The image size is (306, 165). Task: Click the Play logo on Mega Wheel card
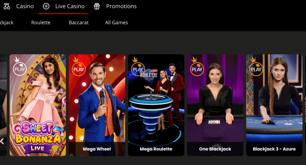click(x=79, y=67)
